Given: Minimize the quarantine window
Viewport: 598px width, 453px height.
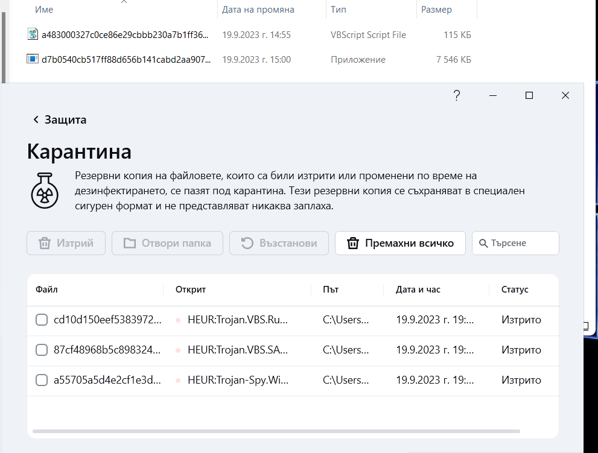Looking at the screenshot, I should 493,95.
